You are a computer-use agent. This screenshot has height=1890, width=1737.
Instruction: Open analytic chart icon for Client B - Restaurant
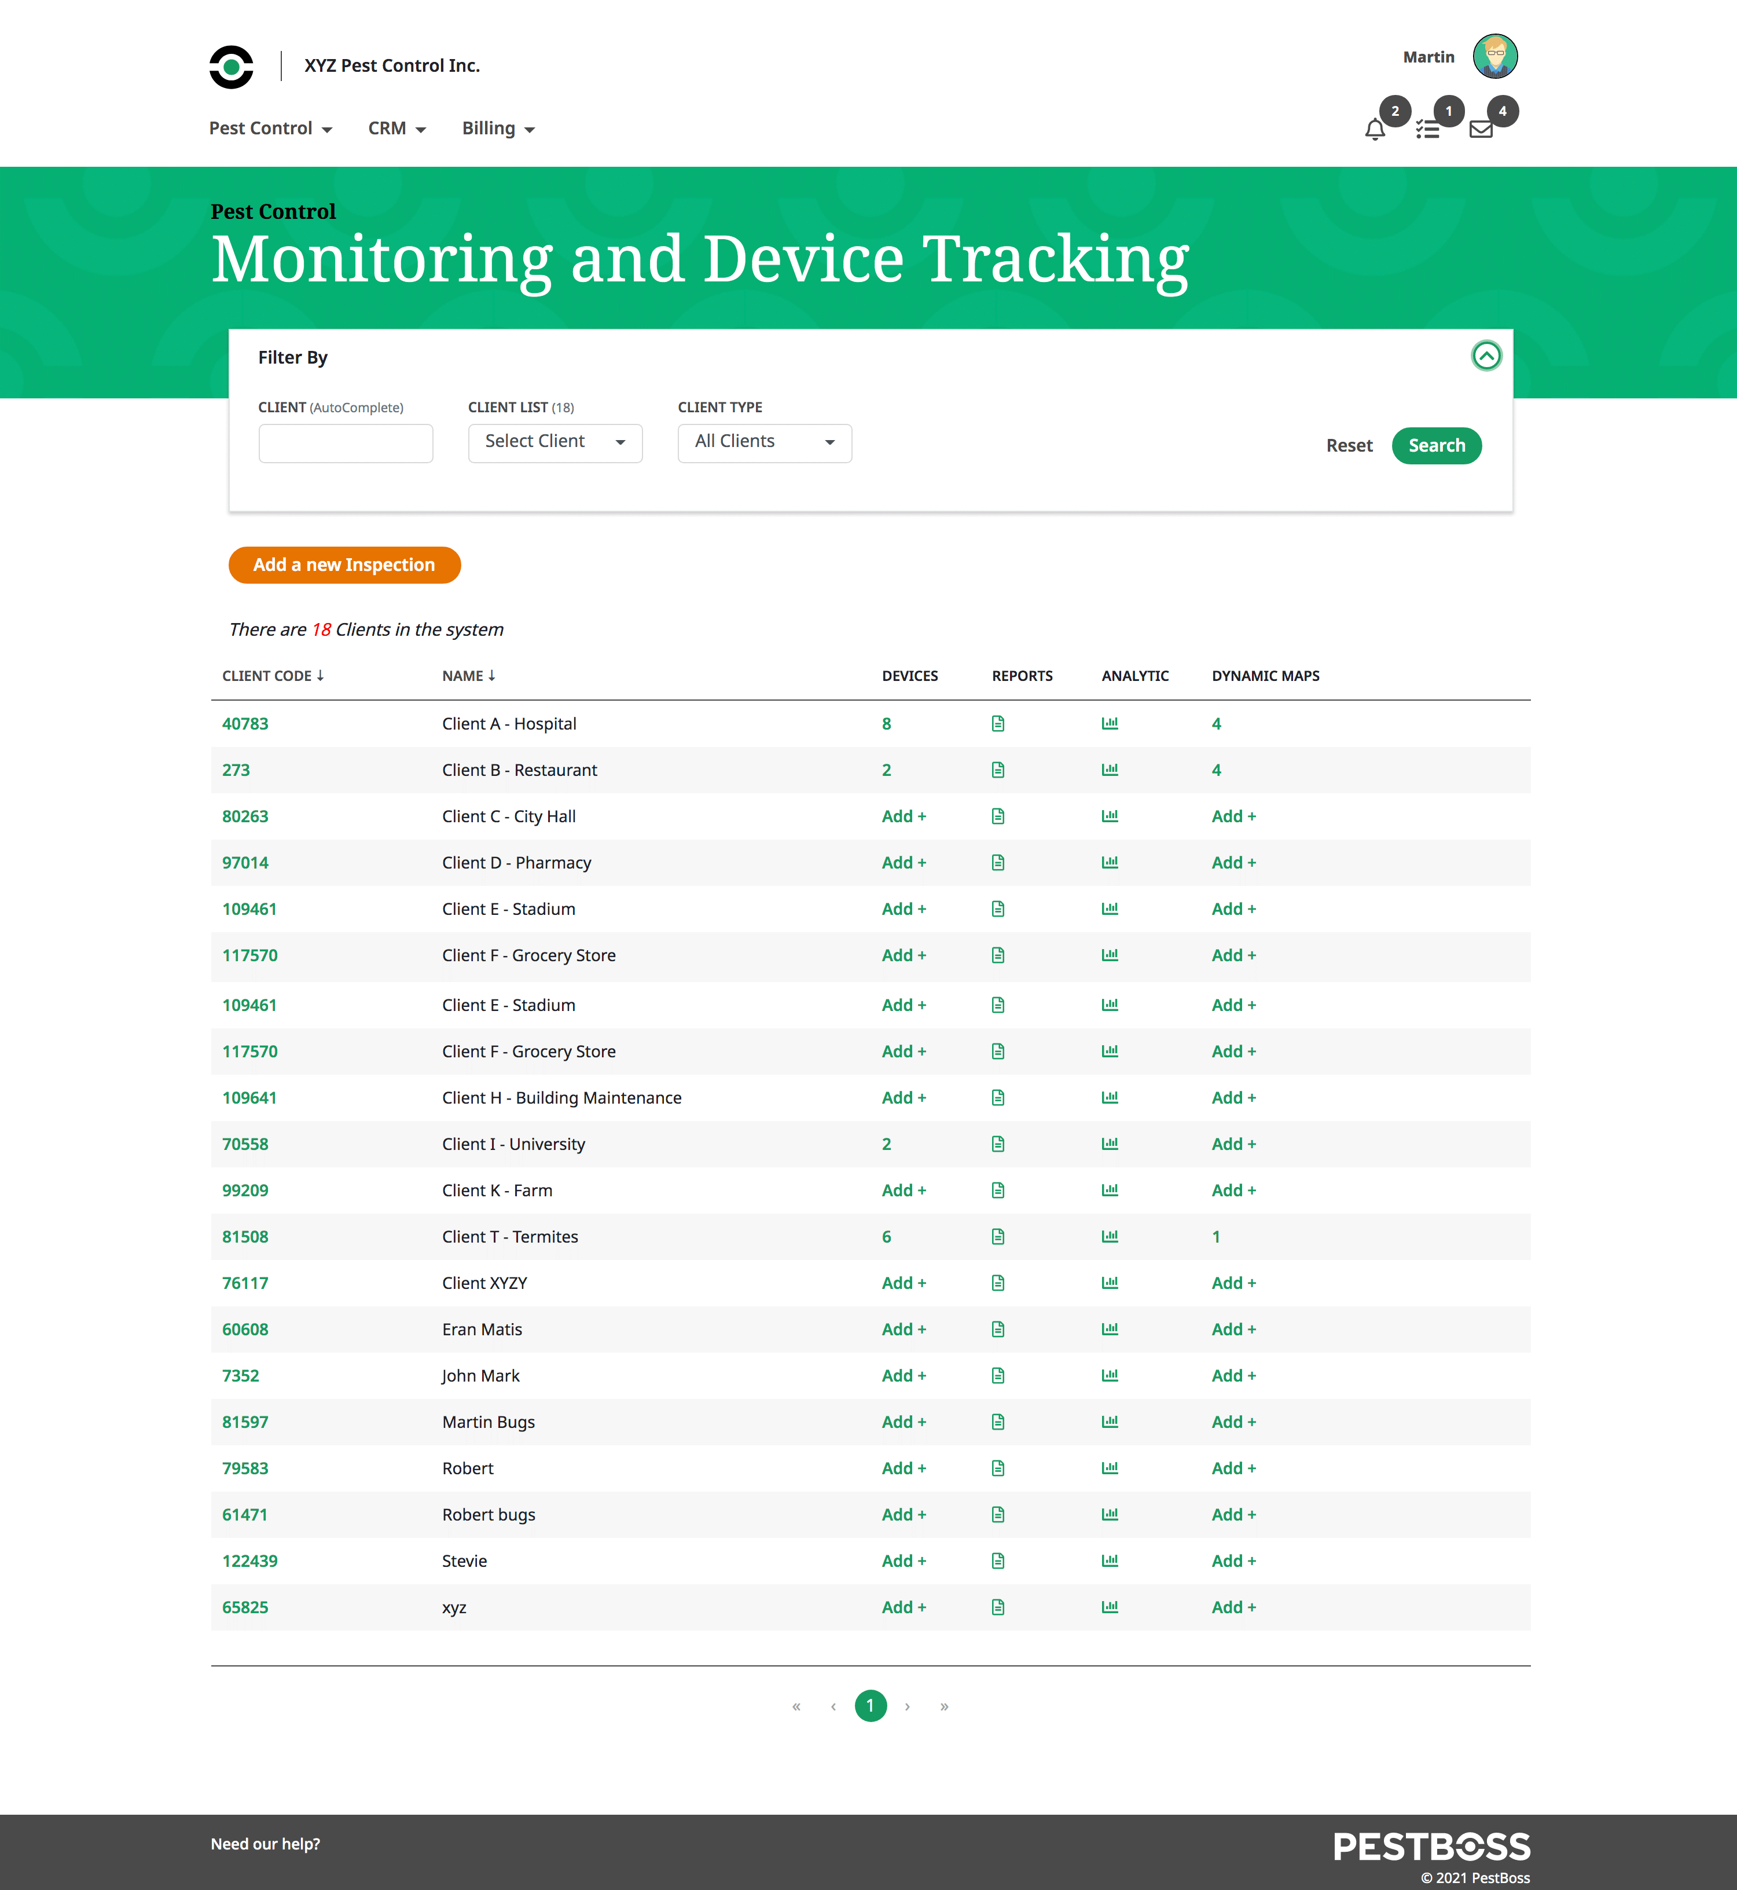(x=1109, y=769)
